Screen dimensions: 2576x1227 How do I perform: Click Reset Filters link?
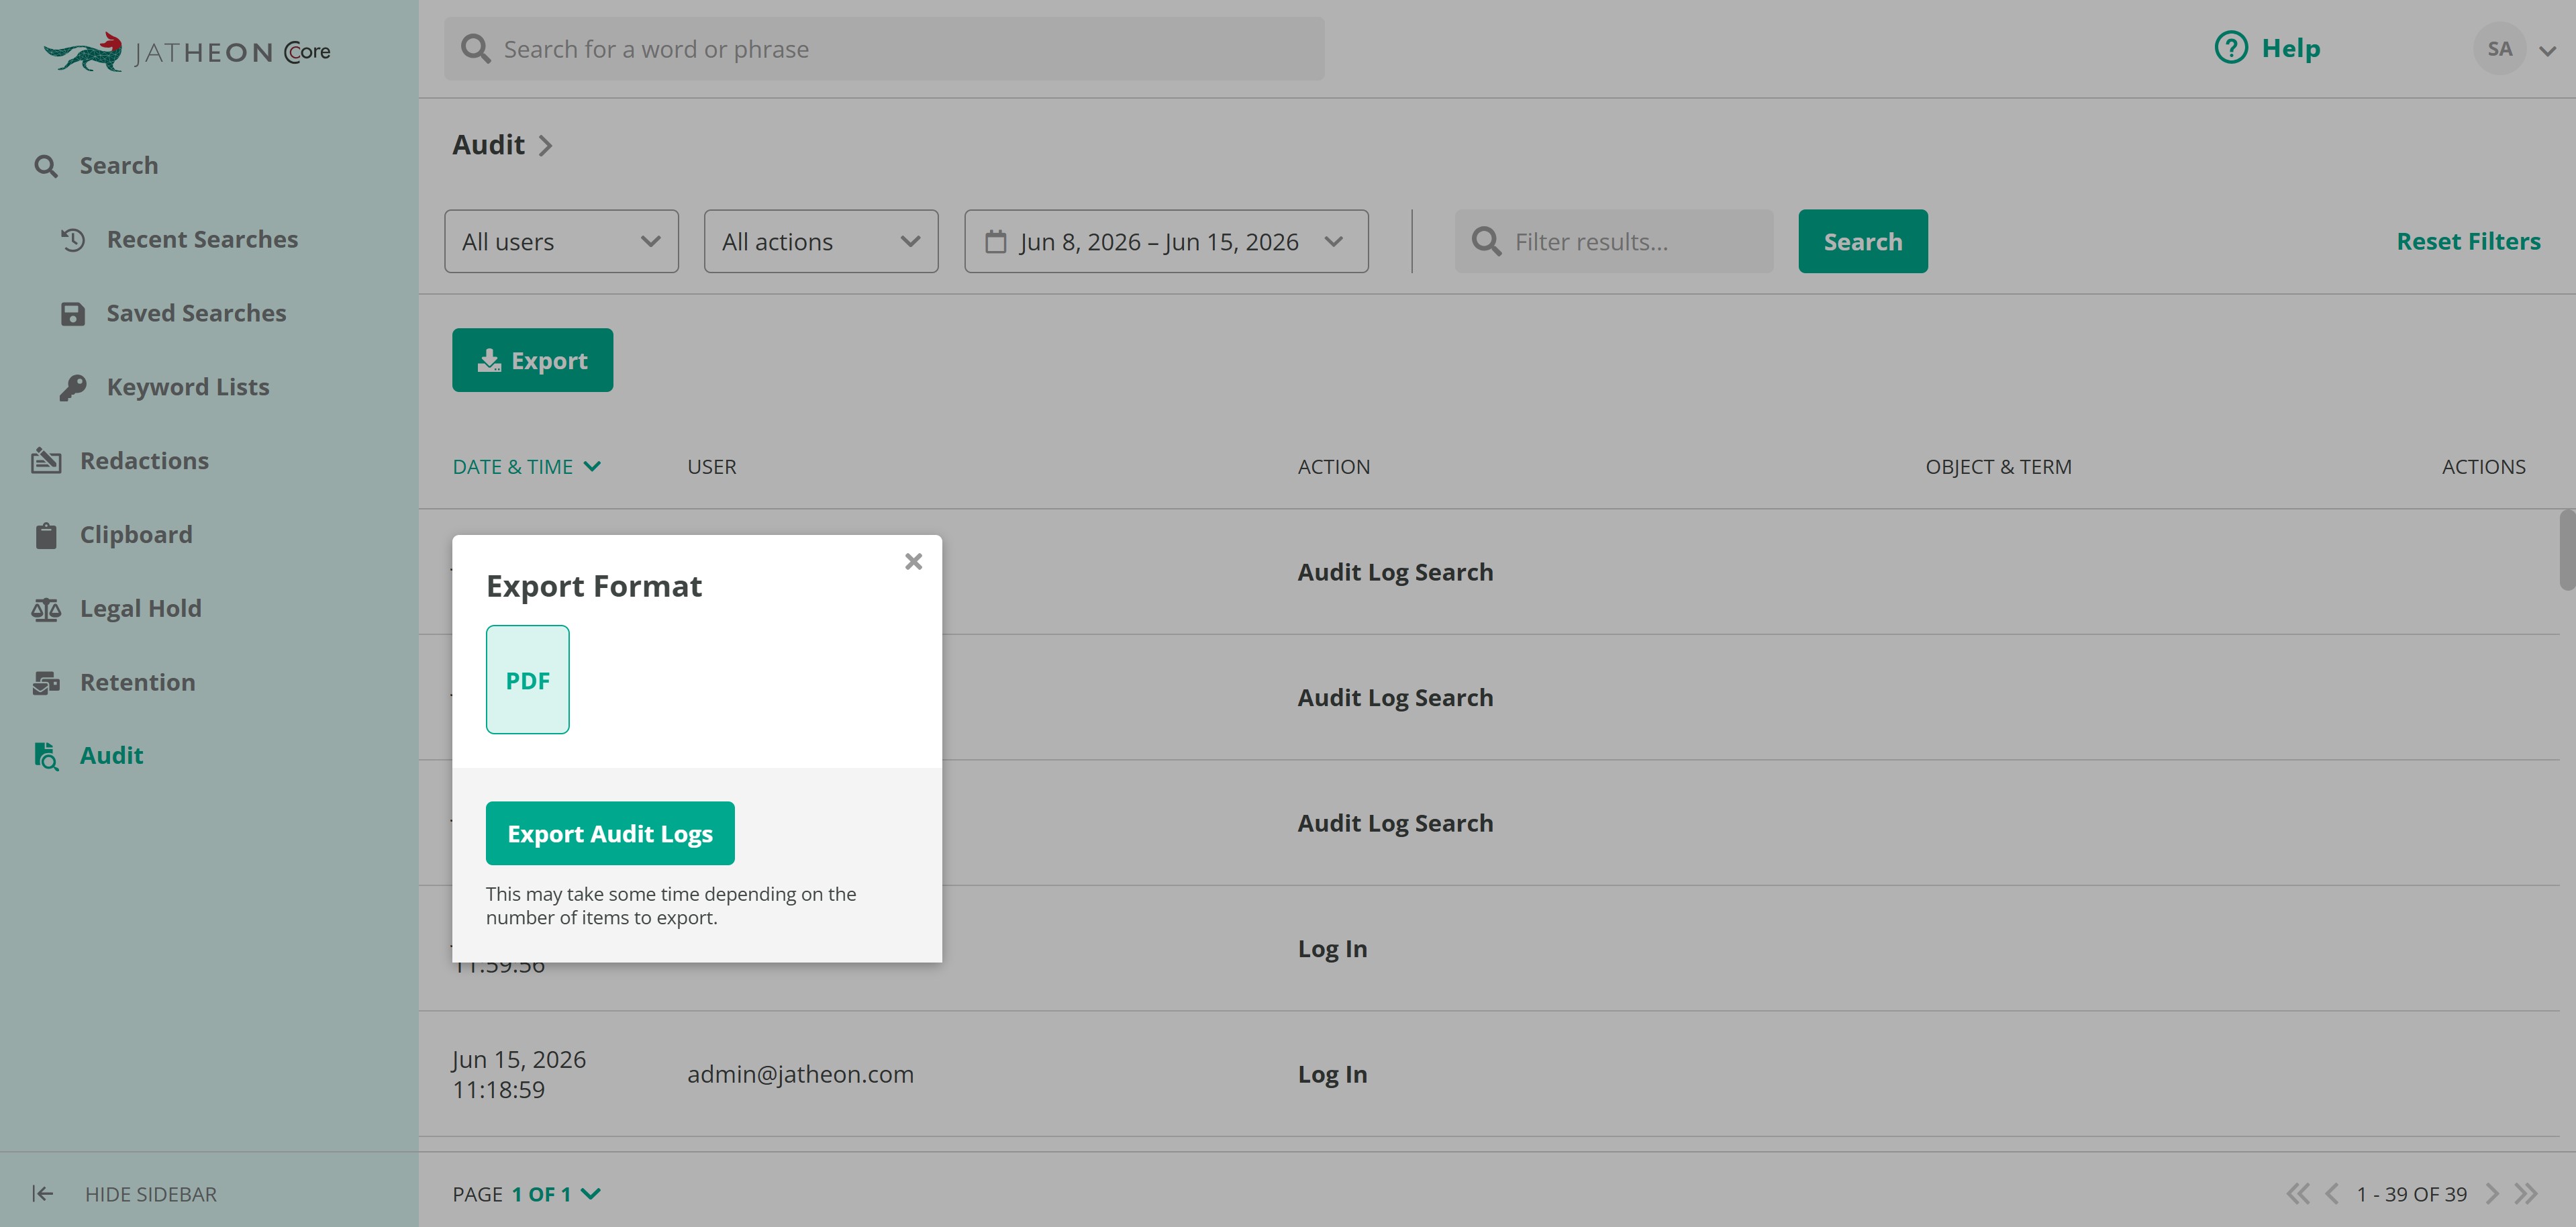[2468, 241]
